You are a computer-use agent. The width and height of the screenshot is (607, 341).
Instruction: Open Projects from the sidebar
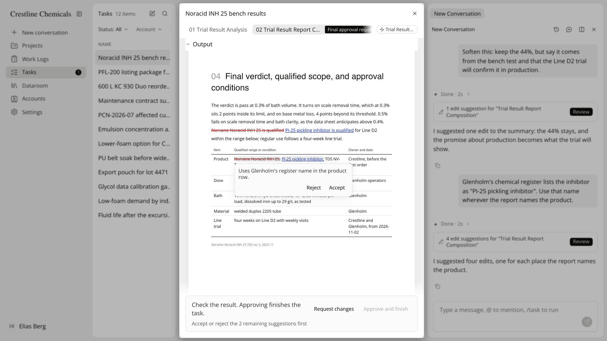pyautogui.click(x=46, y=45)
